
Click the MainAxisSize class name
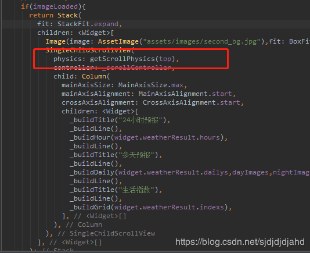(x=143, y=85)
